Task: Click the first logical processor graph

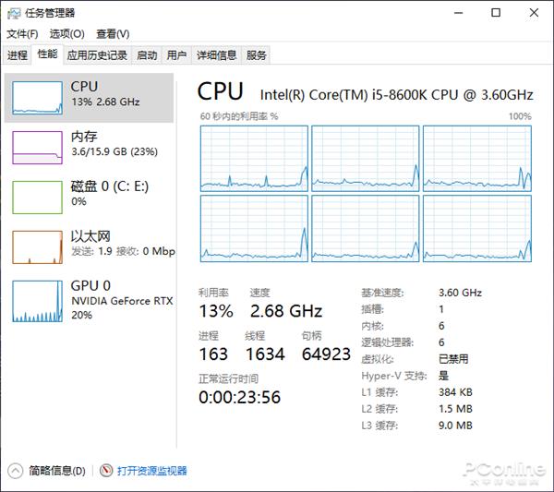Action: coord(254,159)
